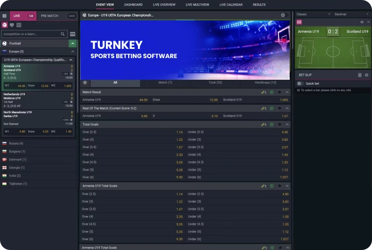The image size is (372, 250).
Task: Bet on X at 3.10 in Rest Of The Match
Action: click(x=185, y=116)
